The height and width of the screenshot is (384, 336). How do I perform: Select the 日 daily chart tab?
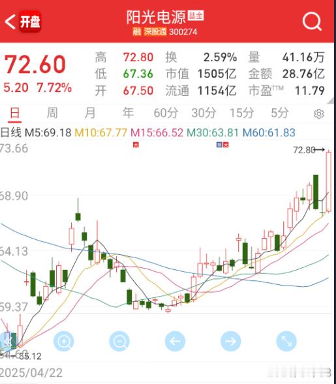pos(15,113)
